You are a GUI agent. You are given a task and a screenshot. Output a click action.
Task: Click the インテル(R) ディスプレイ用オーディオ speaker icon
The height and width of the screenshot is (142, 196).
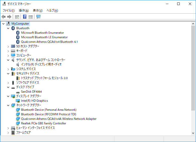(x=18, y=64)
